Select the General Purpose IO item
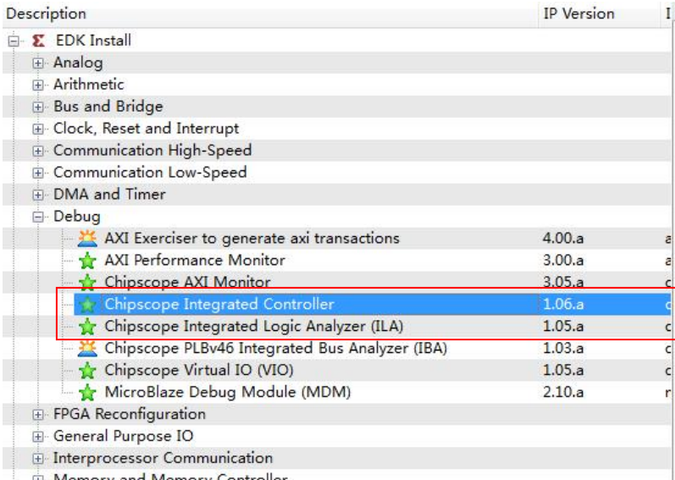The width and height of the screenshot is (675, 480). click(123, 437)
